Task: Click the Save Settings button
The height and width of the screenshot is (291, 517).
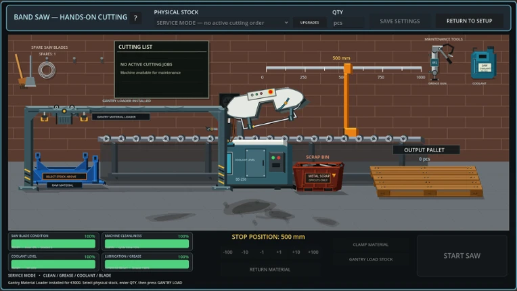Action: tap(400, 21)
